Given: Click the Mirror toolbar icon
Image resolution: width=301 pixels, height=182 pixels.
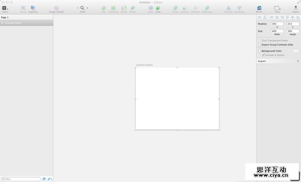Looking at the screenshot, I should [259, 8].
